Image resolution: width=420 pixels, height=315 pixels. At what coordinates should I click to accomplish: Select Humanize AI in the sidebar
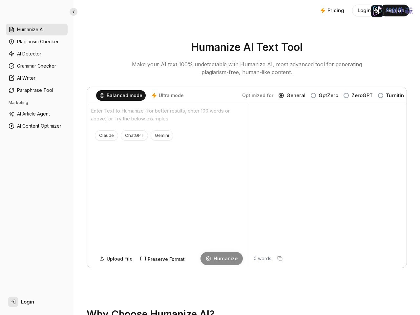tap(37, 30)
